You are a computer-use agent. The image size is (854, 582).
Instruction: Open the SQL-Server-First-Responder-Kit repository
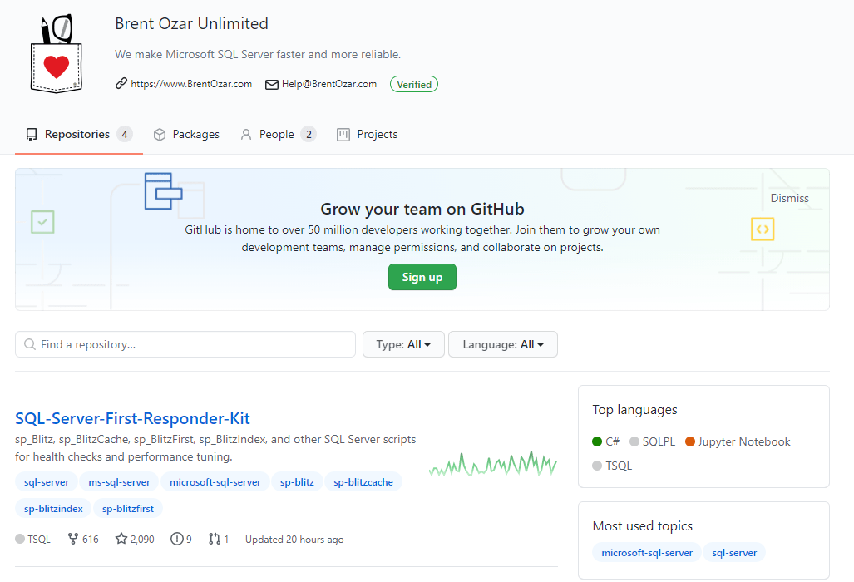pyautogui.click(x=132, y=418)
